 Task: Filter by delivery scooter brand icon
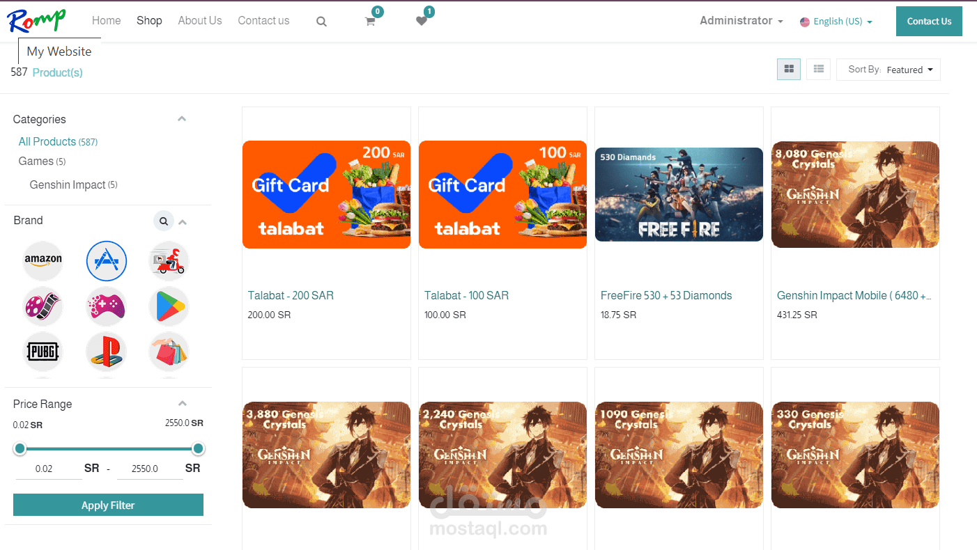coord(169,261)
